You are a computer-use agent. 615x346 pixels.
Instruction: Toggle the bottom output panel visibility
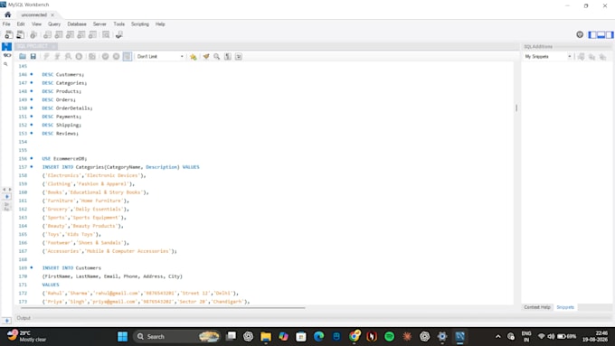[601, 35]
